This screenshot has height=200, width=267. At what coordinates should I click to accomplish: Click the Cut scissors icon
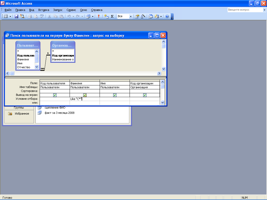pos(49,16)
